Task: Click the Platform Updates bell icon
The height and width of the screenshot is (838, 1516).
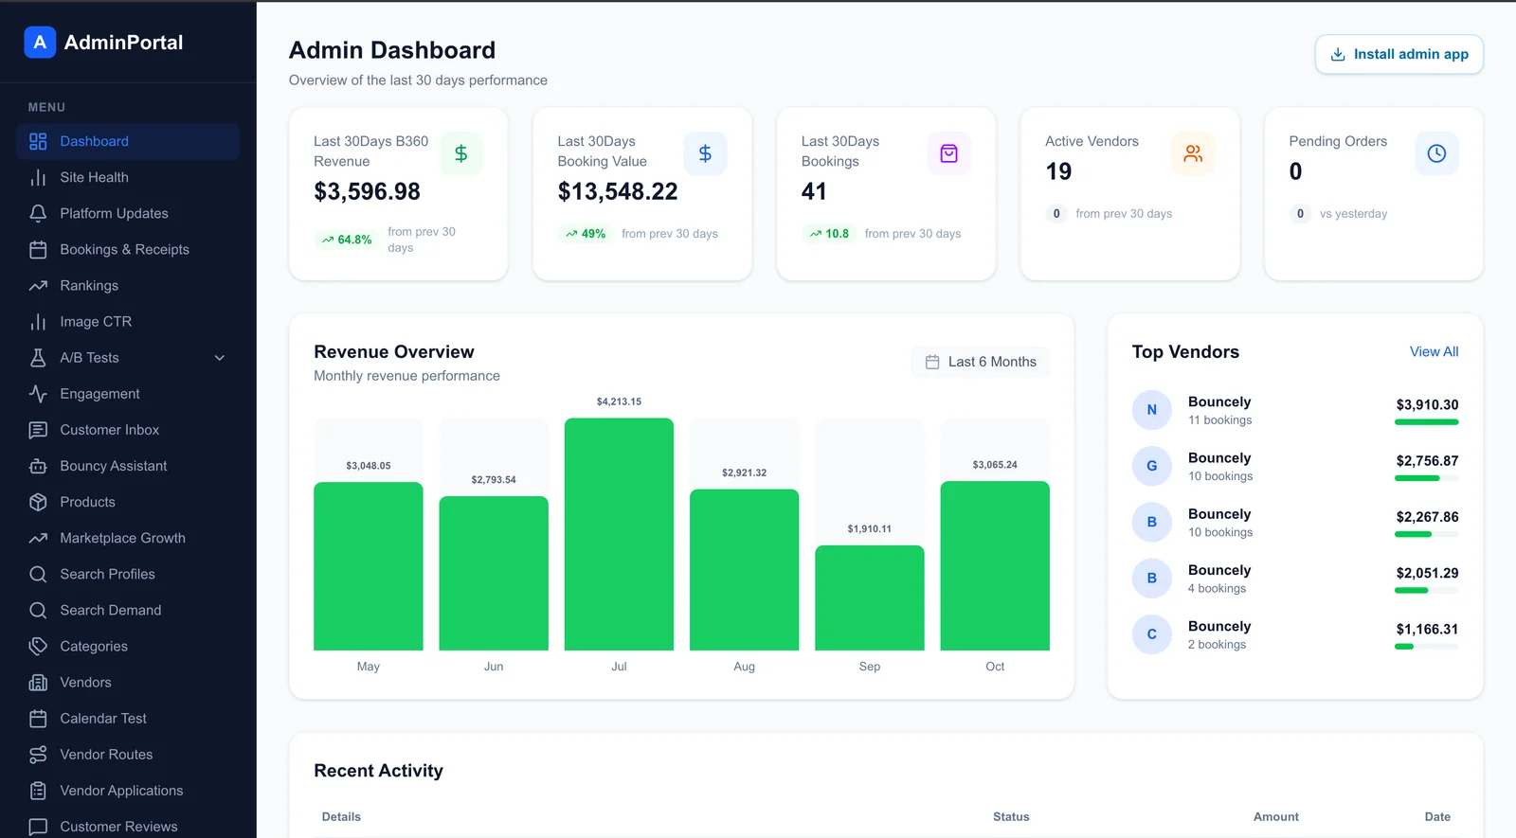Action: pos(38,214)
